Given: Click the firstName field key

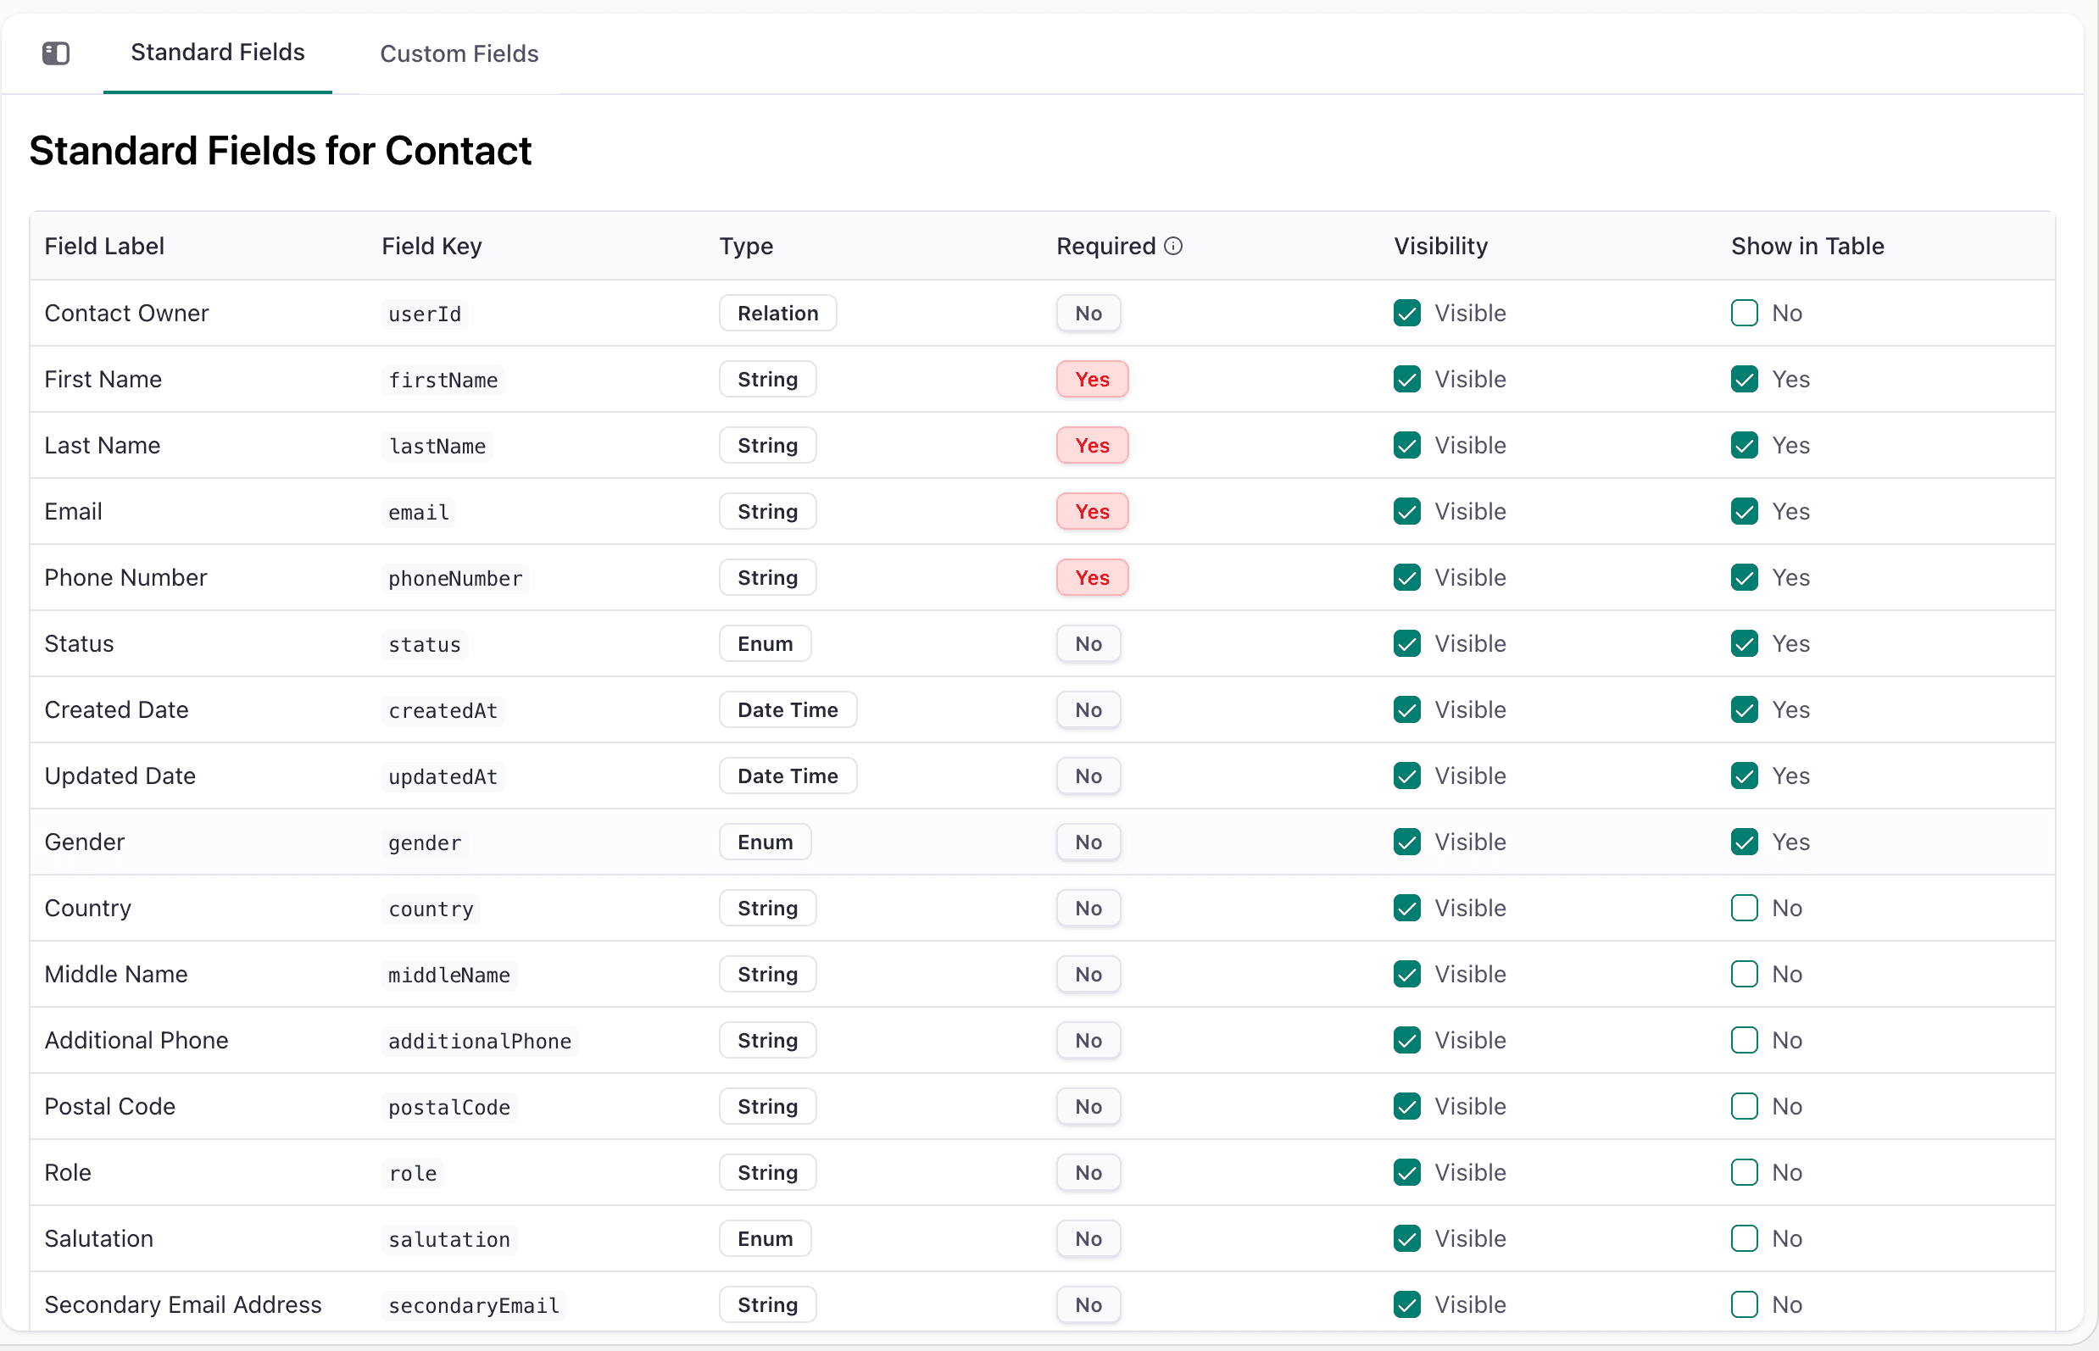Looking at the screenshot, I should [443, 380].
